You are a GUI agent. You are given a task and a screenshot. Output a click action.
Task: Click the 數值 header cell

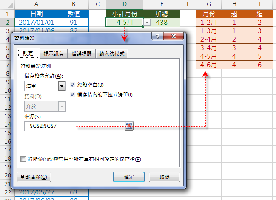74,14
